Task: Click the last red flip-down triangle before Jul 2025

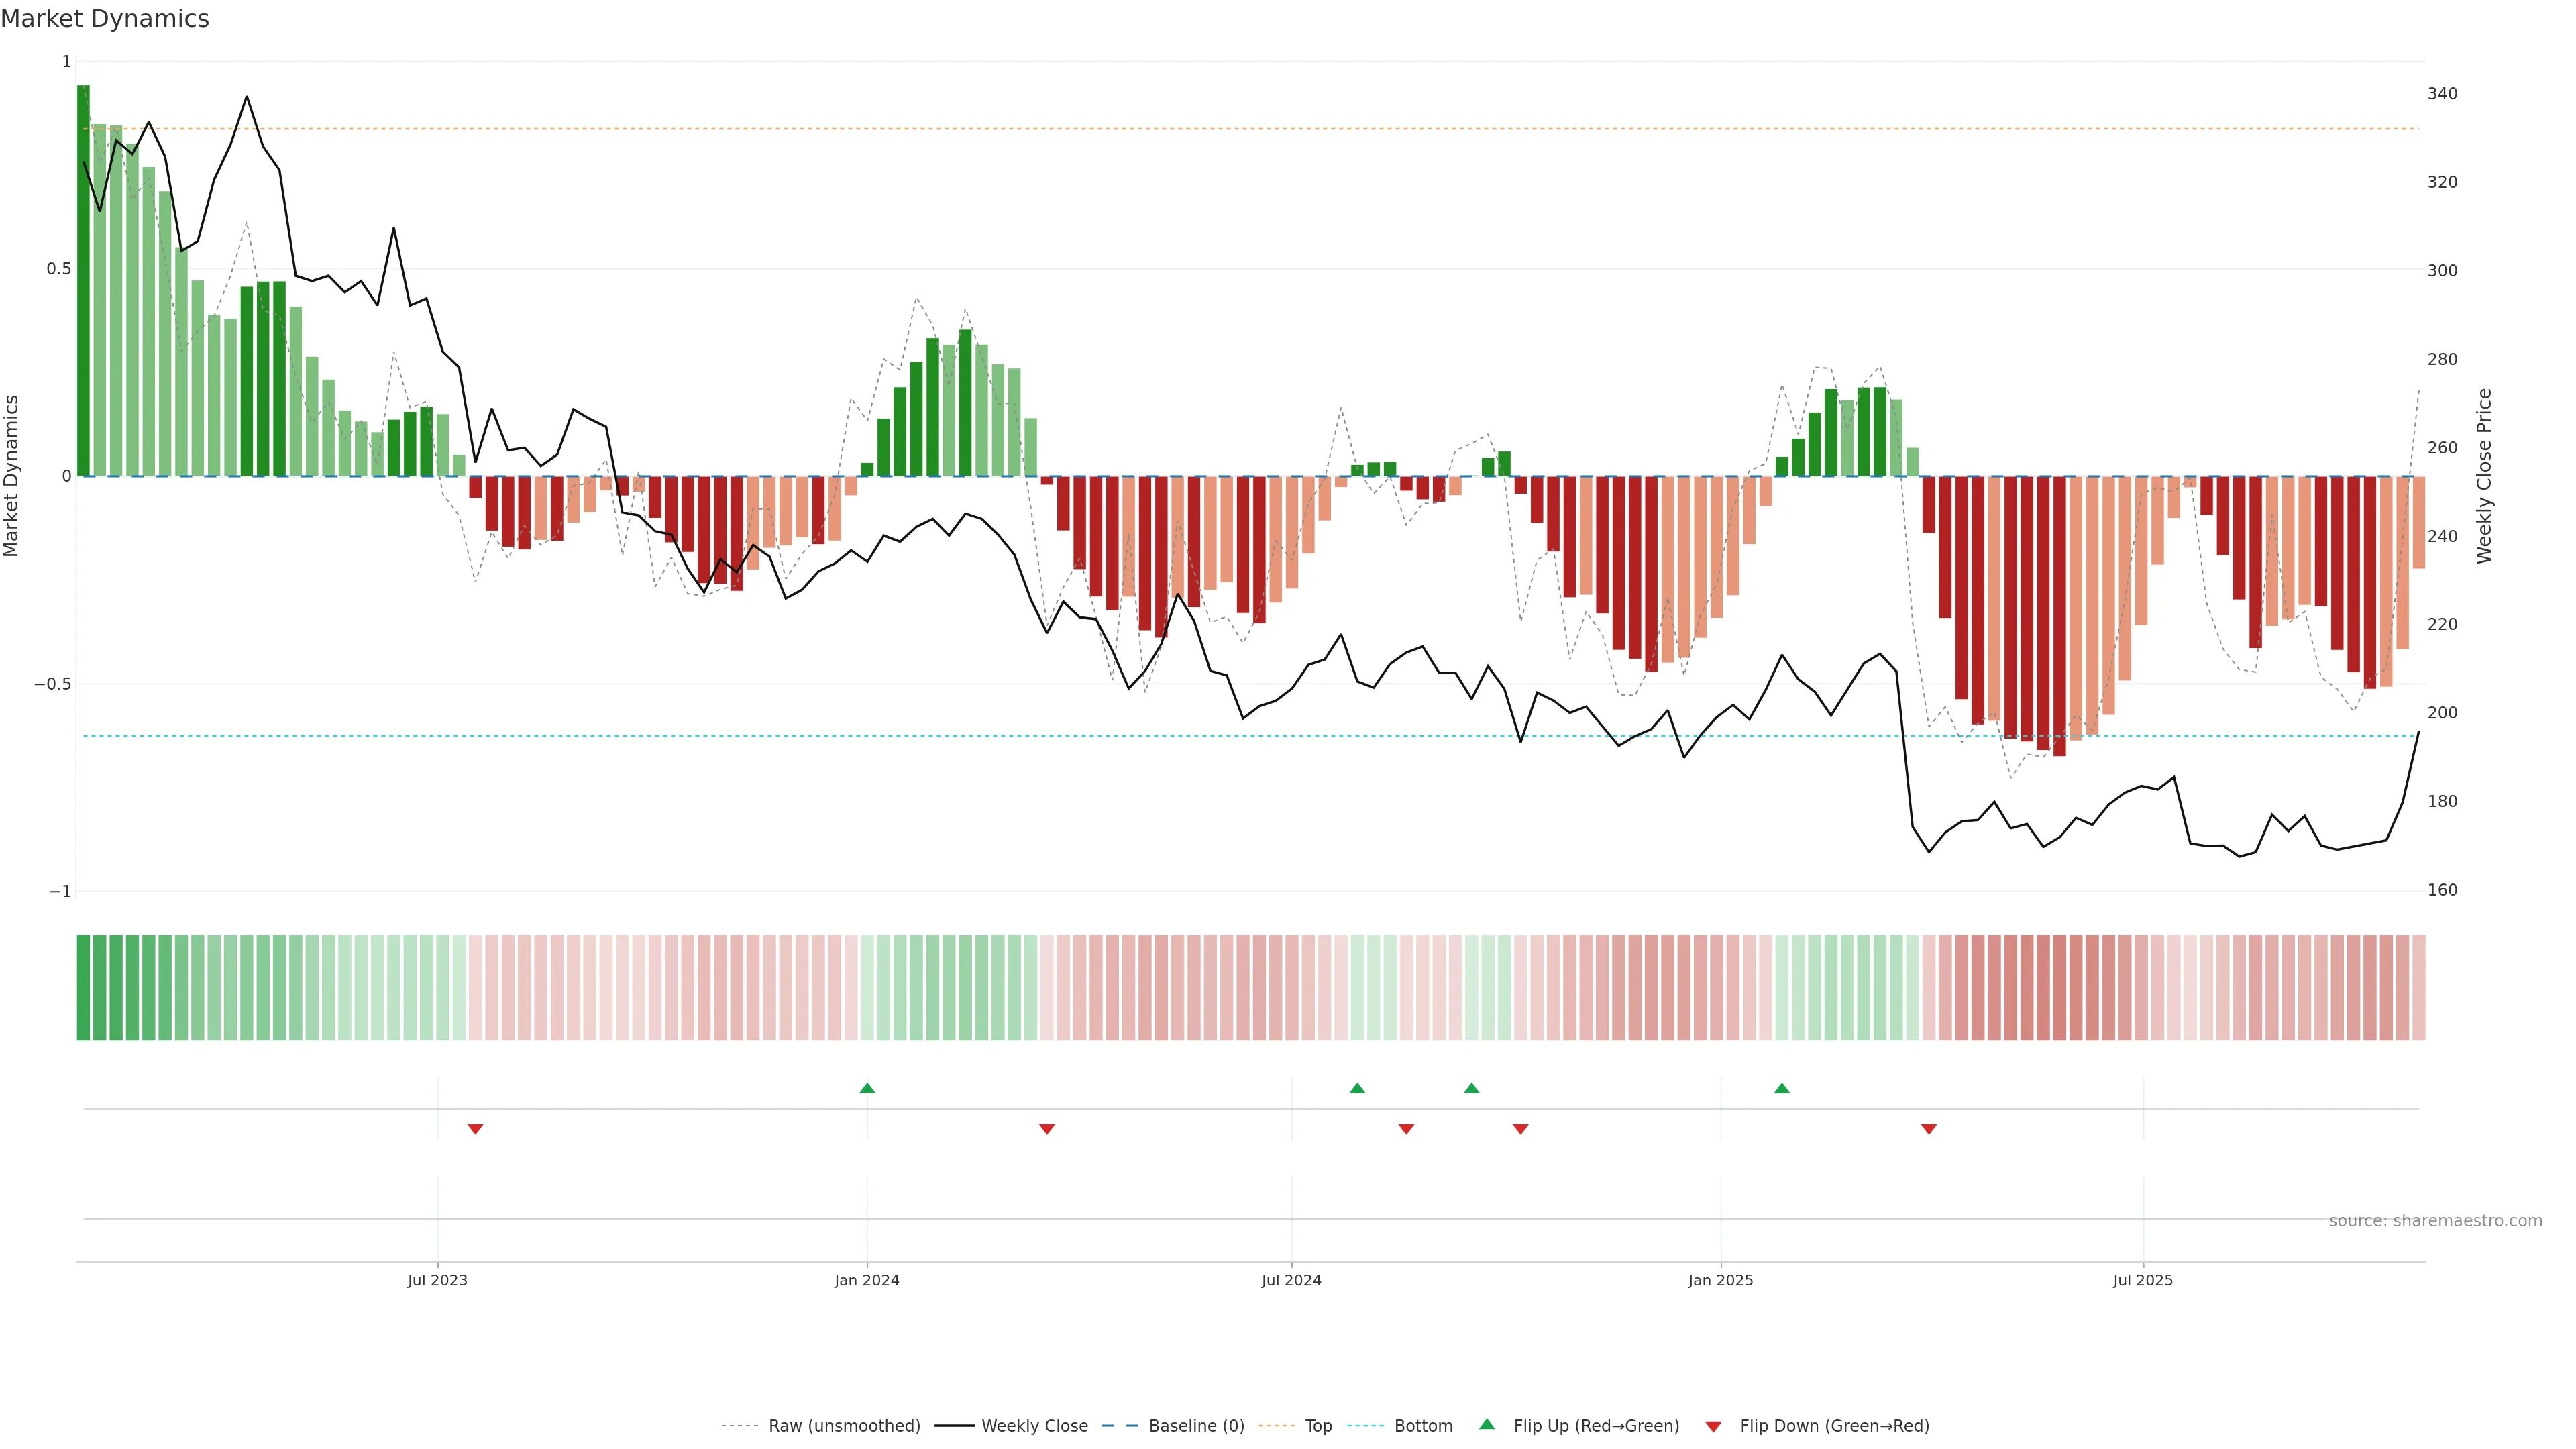Action: pyautogui.click(x=1929, y=1129)
